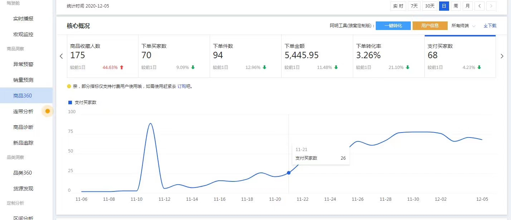Open 实时播报 in the sidebar
This screenshot has height=220, width=511.
[x=23, y=19]
